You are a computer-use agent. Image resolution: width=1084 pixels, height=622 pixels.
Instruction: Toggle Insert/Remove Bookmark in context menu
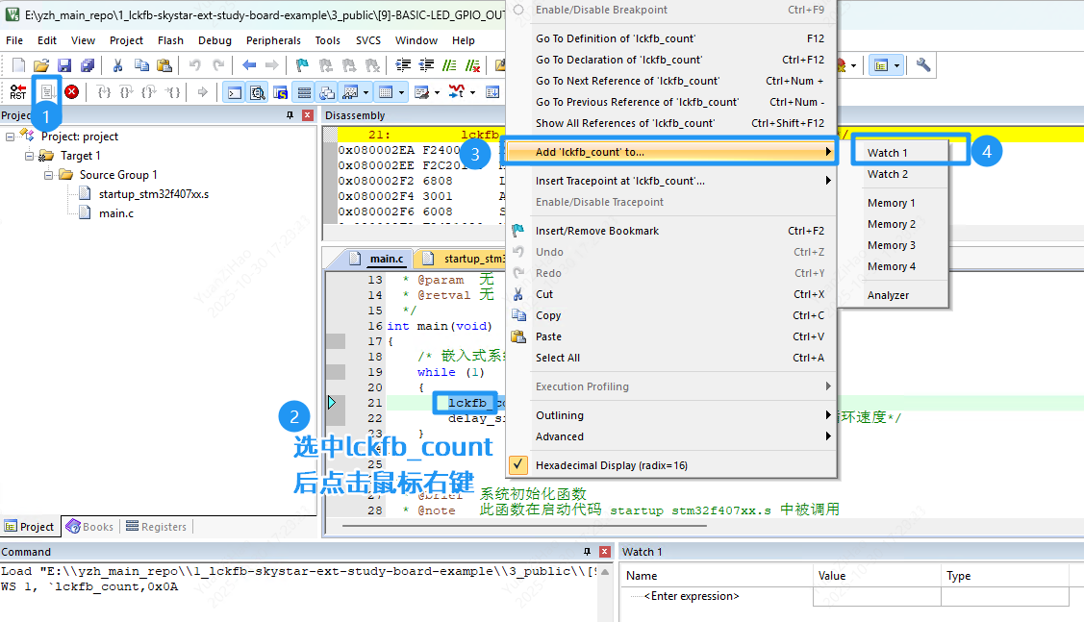click(596, 231)
